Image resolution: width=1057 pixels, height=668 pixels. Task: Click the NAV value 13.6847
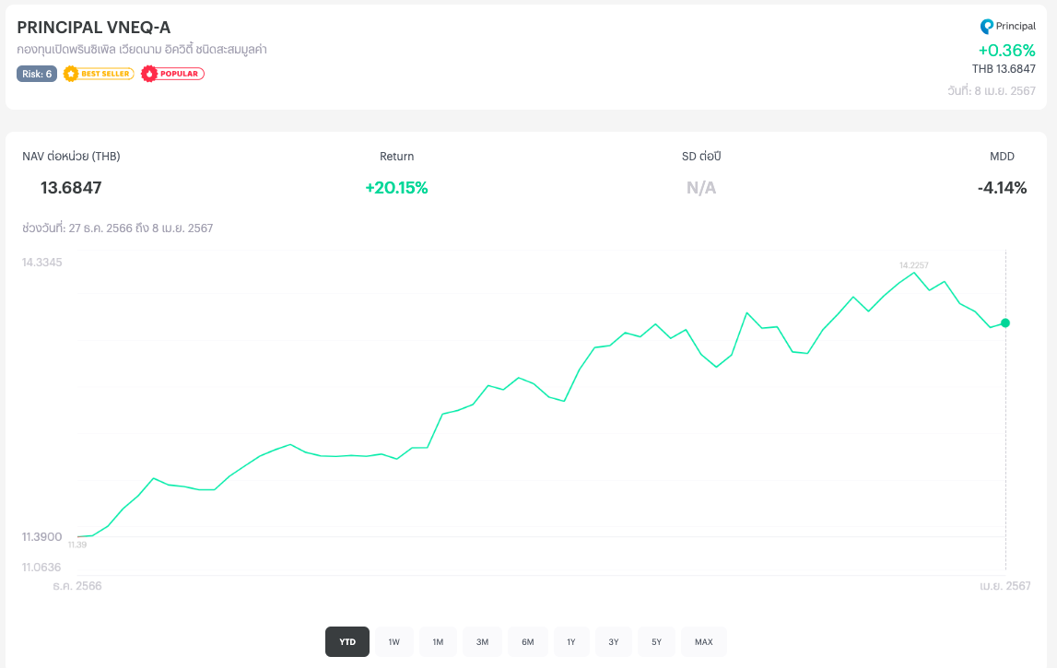(71, 187)
